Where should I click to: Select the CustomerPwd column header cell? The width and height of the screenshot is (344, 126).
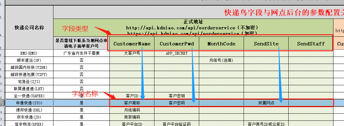point(177,44)
